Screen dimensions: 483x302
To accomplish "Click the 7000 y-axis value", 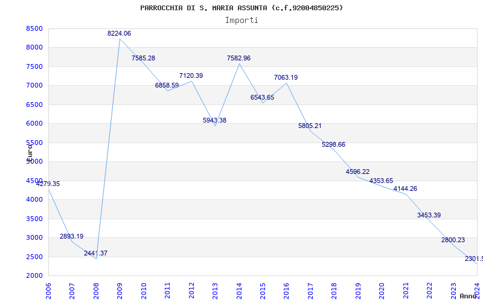I will [34, 85].
